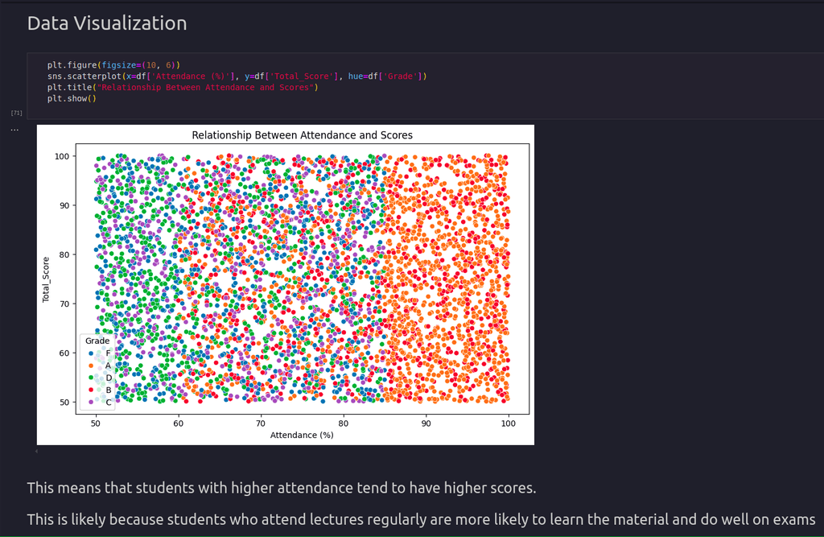Click the y-axis tick label 70
The width and height of the screenshot is (824, 537).
[x=64, y=304]
